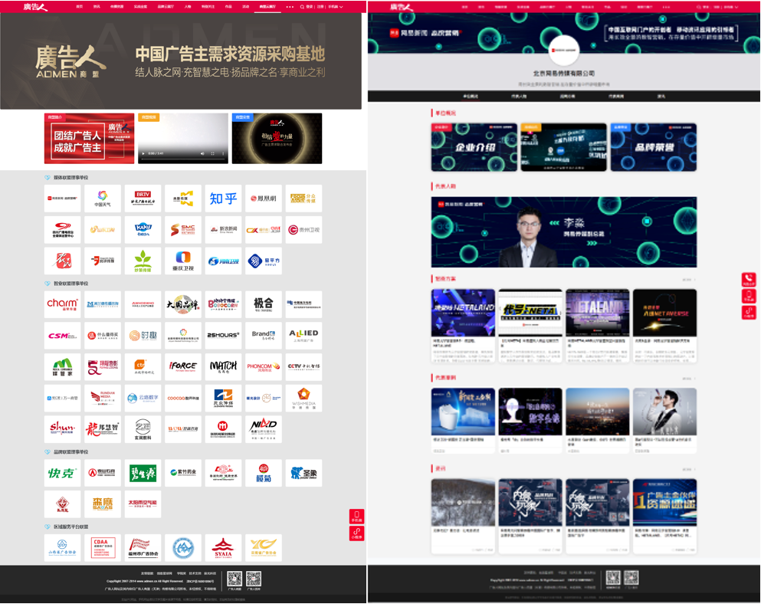
Task: Click the 李淼 representative banner on right page
Action: (564, 232)
